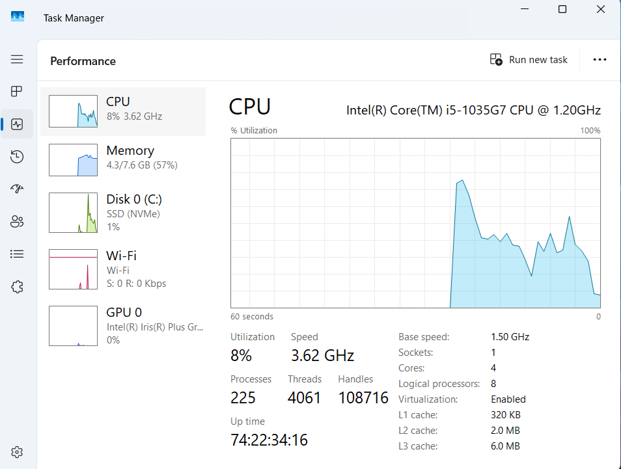This screenshot has height=469, width=621.
Task: Go to the Processes page icon
Action: tap(17, 91)
